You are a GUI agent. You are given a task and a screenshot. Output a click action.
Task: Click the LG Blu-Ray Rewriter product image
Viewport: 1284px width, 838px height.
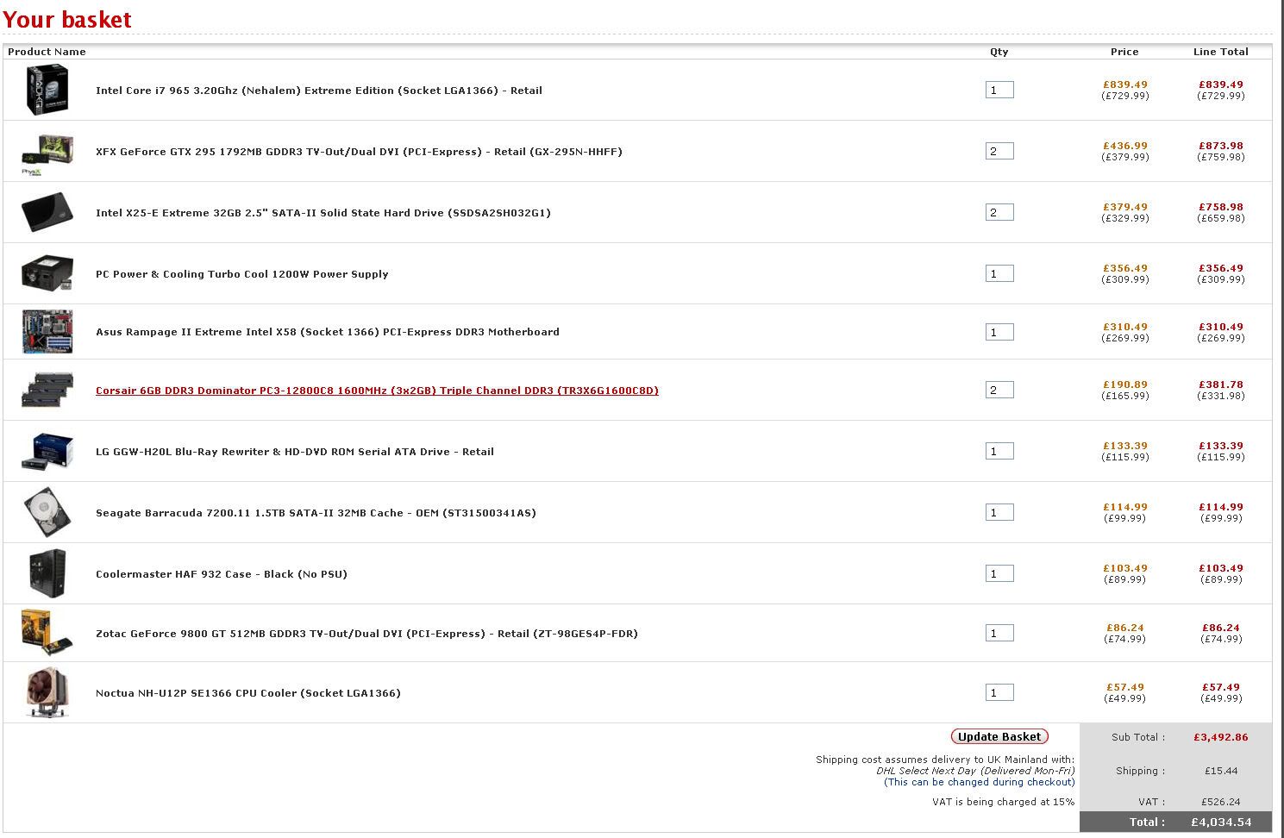(x=47, y=452)
